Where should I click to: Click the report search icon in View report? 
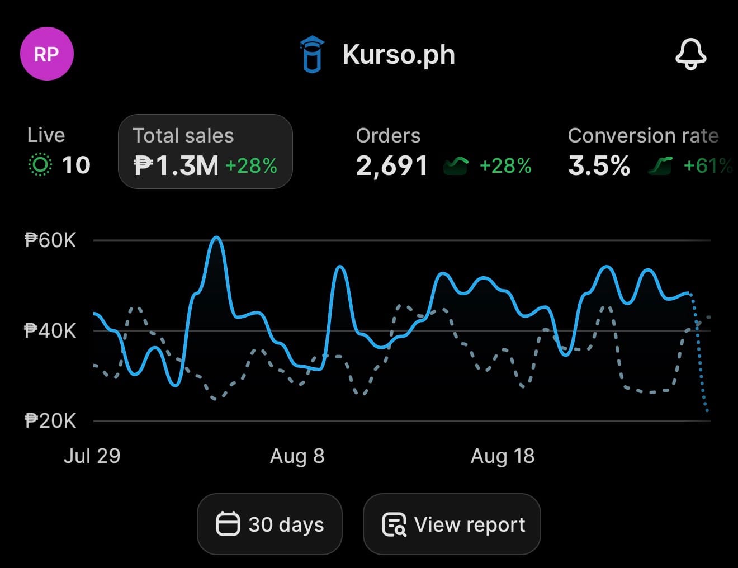tap(394, 524)
